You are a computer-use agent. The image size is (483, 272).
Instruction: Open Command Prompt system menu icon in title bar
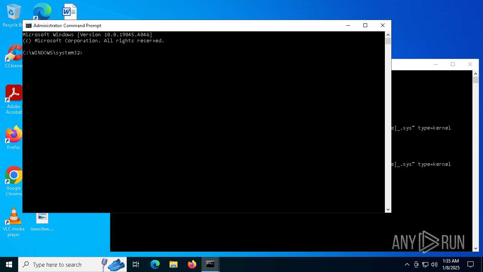point(28,26)
